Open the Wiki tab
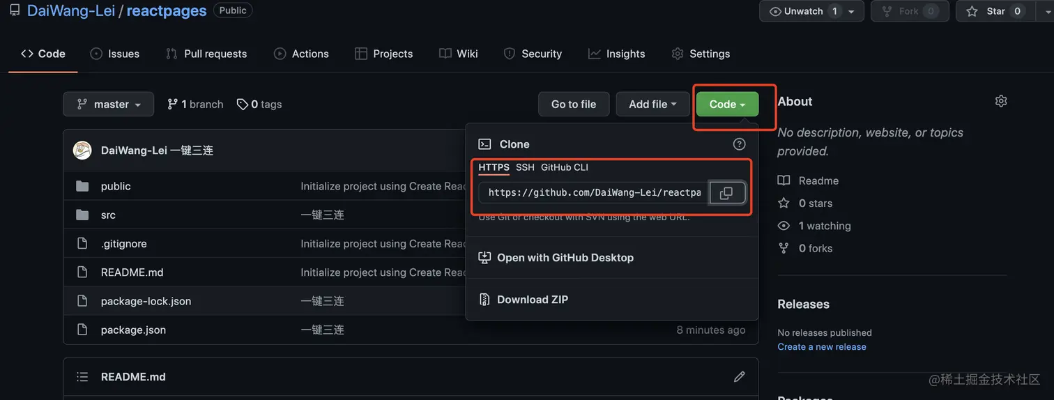The image size is (1054, 400). click(459, 54)
